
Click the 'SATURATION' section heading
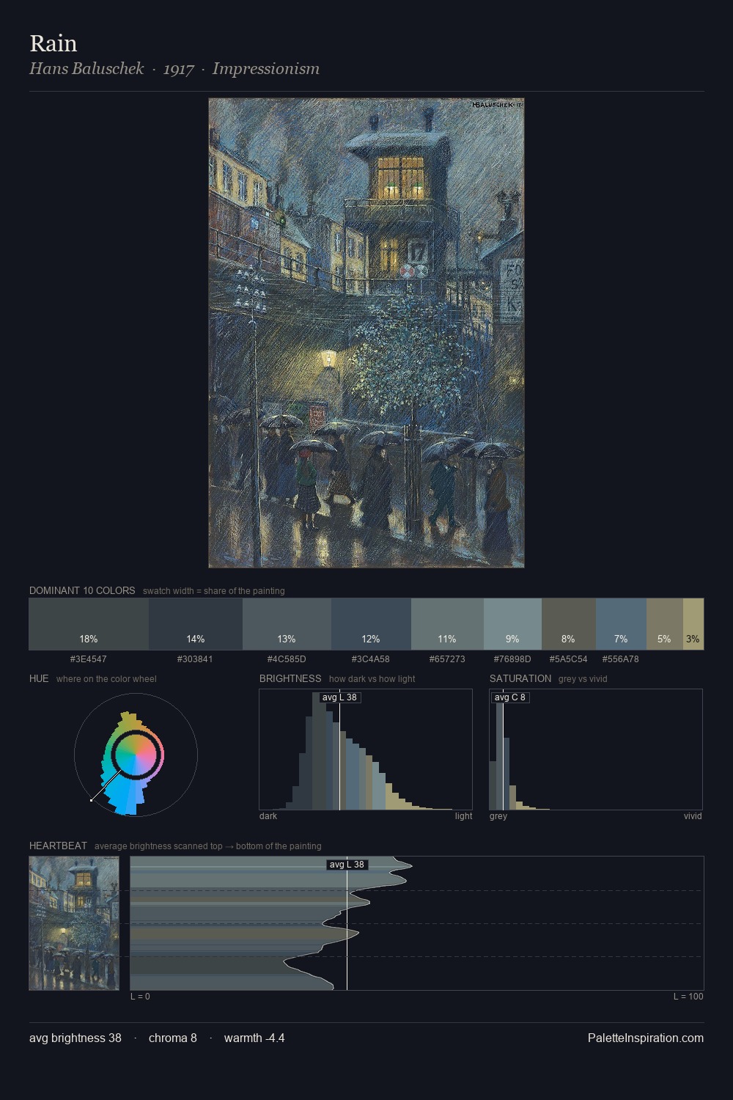click(520, 678)
